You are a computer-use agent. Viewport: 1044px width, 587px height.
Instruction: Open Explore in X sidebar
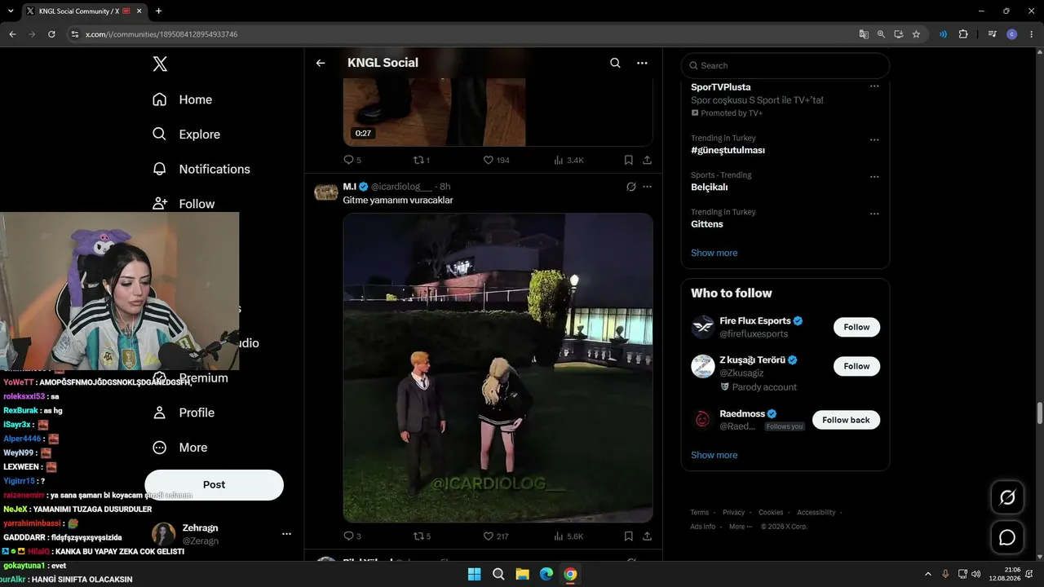(186, 135)
